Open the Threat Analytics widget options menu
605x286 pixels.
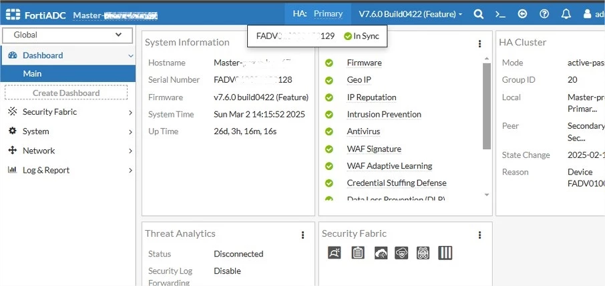[303, 235]
